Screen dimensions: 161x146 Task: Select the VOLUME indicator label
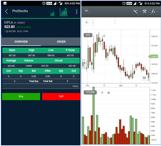[90, 92]
